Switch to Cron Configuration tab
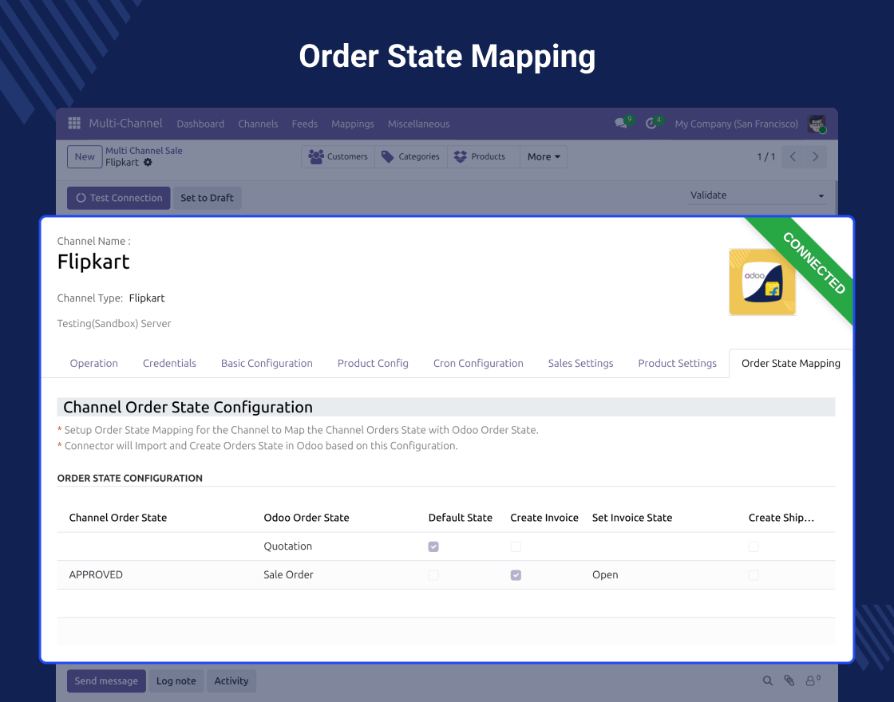Screen dimensions: 894x702 tap(478, 363)
